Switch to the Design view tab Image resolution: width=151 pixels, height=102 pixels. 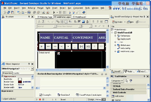(x=91, y=99)
